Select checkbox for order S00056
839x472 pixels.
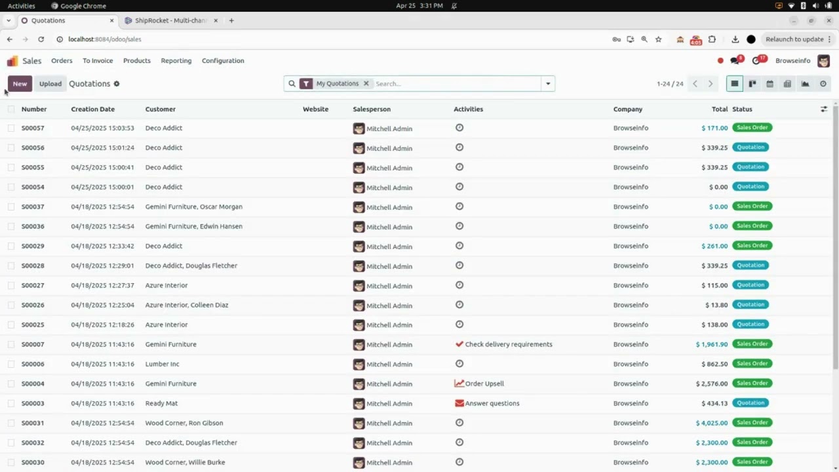tap(11, 147)
